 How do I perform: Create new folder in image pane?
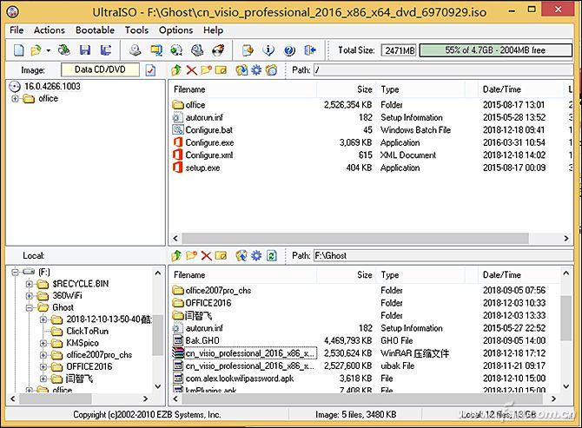207,69
